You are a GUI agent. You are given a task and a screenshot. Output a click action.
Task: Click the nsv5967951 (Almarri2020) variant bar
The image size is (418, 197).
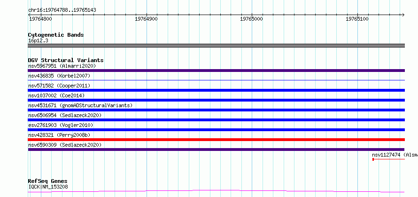tap(216, 71)
